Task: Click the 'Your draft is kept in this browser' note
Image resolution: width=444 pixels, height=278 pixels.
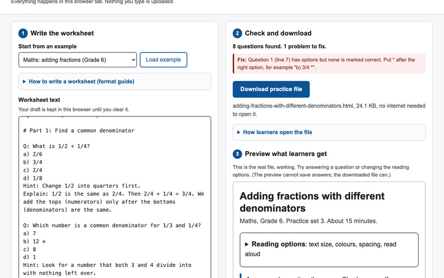Action: coord(74,110)
